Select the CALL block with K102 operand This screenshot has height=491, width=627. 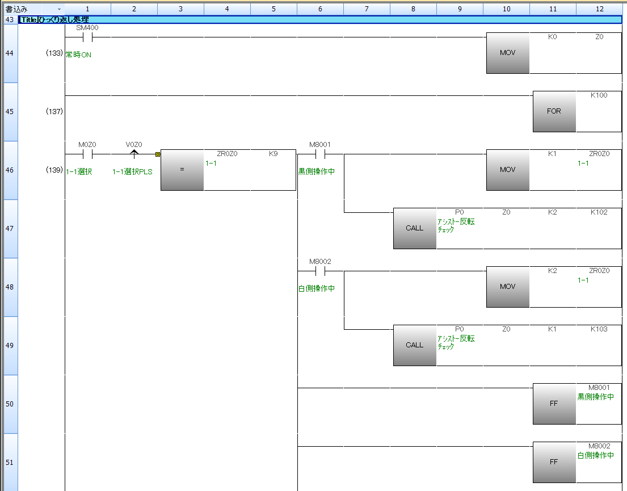coord(415,228)
